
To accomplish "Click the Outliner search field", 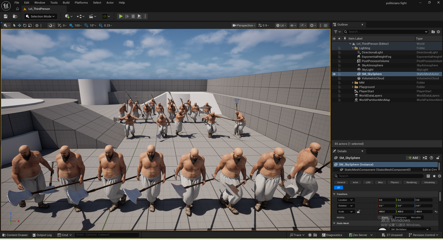I will point(386,32).
